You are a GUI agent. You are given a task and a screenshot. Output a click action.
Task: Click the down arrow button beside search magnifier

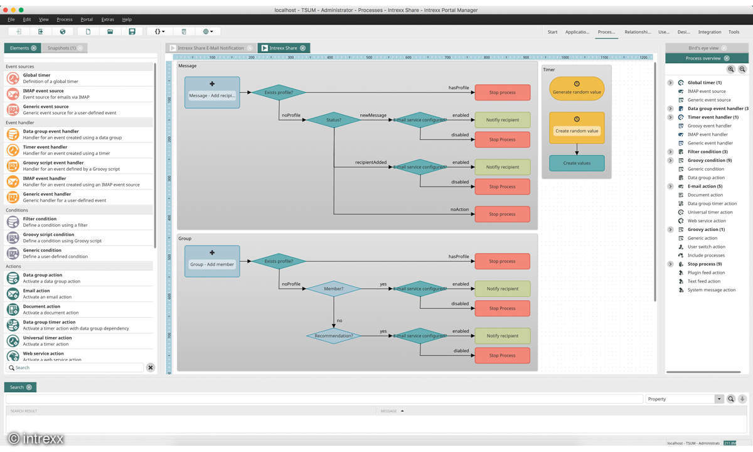(x=742, y=399)
